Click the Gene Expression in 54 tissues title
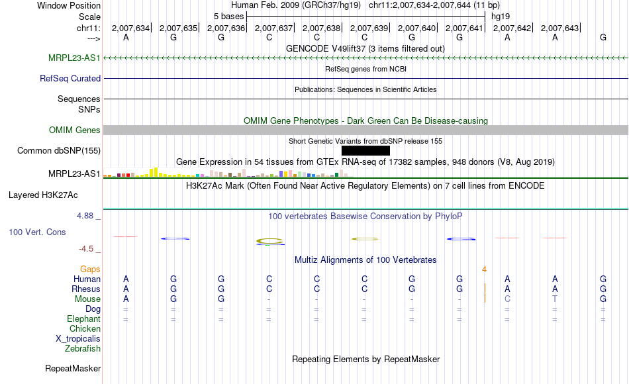 pos(365,162)
